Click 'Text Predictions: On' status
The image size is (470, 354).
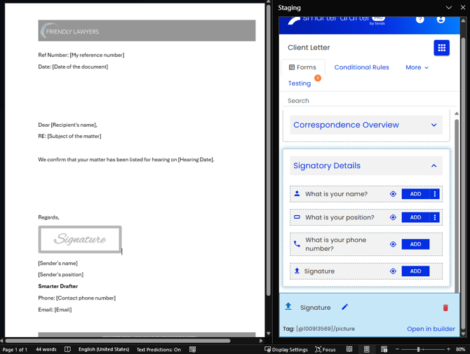159,350
